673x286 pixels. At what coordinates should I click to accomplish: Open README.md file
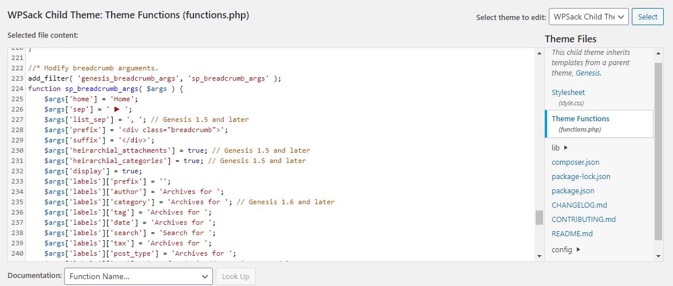tap(572, 234)
